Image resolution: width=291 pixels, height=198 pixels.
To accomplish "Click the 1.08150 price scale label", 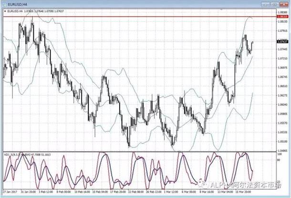I will click(282, 21).
